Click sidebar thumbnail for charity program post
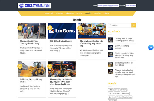This screenshot has height=101, width=154. click(x=111, y=40)
